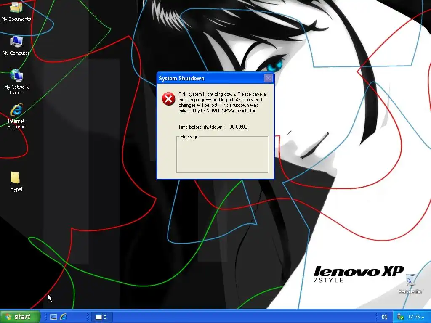This screenshot has height=323, width=431.
Task: Select My Network Places icon
Action: pos(16,82)
